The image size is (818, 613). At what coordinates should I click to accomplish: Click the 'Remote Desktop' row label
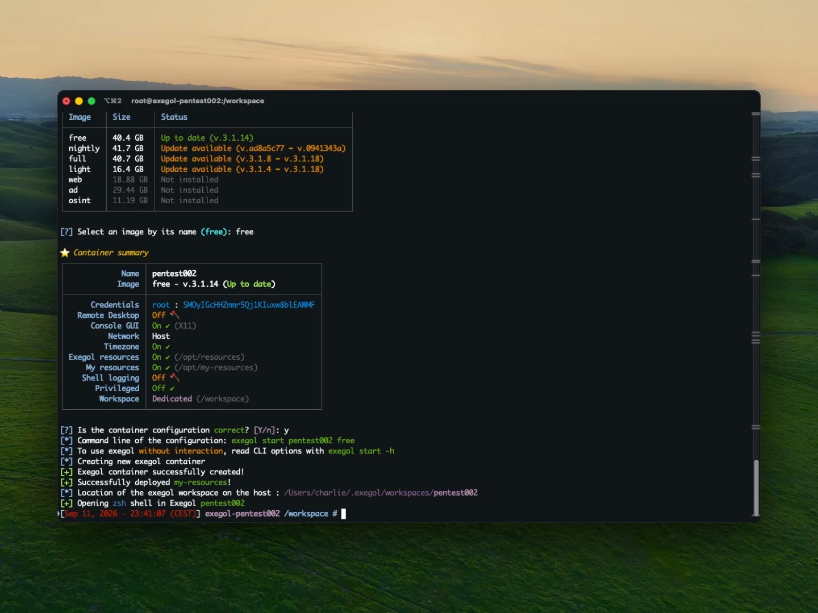pyautogui.click(x=108, y=315)
